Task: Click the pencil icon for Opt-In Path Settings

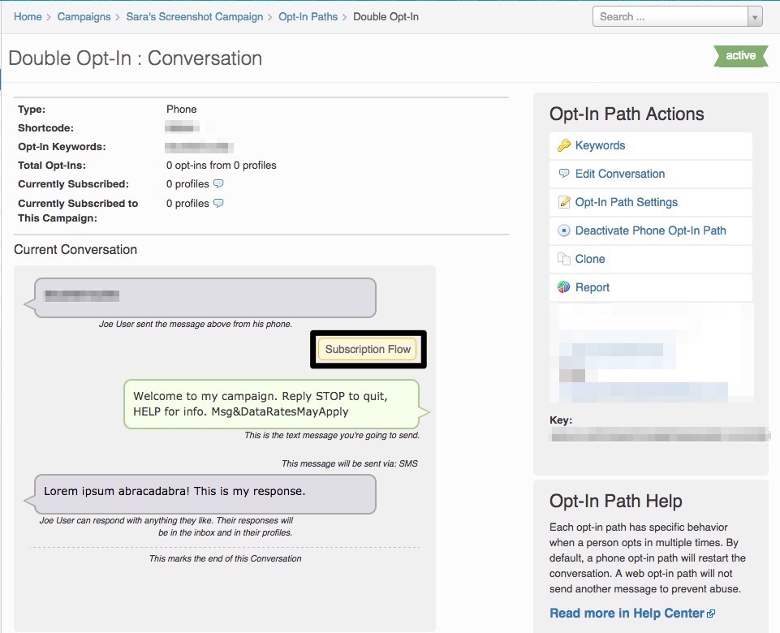Action: (564, 202)
